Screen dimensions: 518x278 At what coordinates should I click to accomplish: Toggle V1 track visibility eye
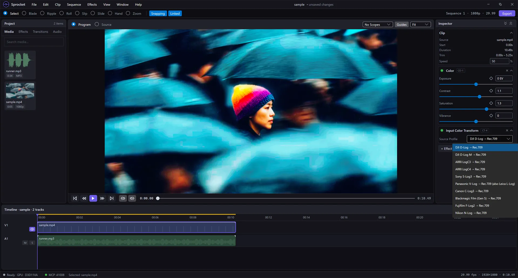click(32, 229)
